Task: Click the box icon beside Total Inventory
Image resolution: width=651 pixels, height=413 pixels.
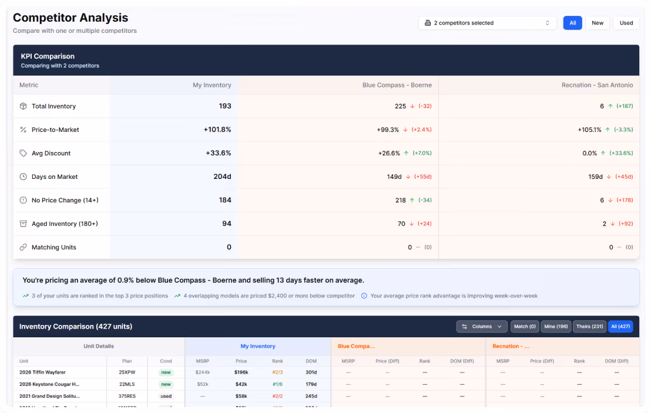Action: [22, 106]
